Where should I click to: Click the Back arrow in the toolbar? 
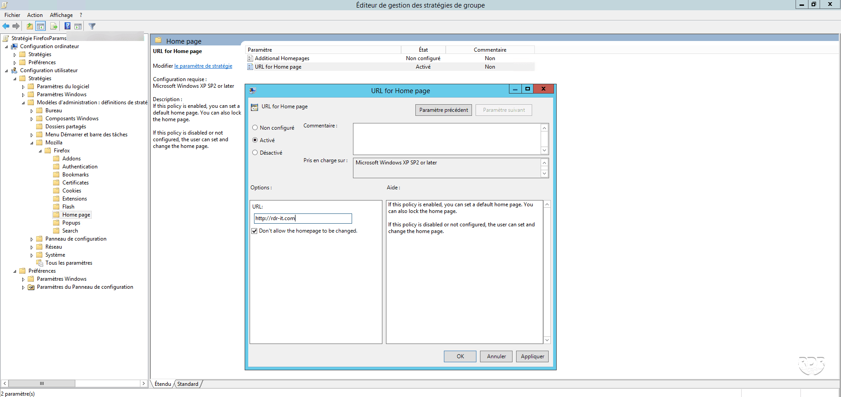(6, 26)
